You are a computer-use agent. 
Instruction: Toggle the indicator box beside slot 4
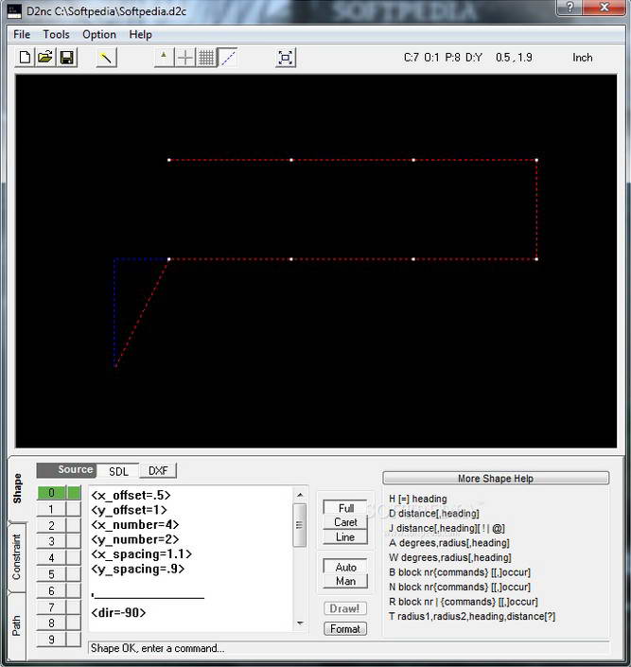(x=74, y=557)
